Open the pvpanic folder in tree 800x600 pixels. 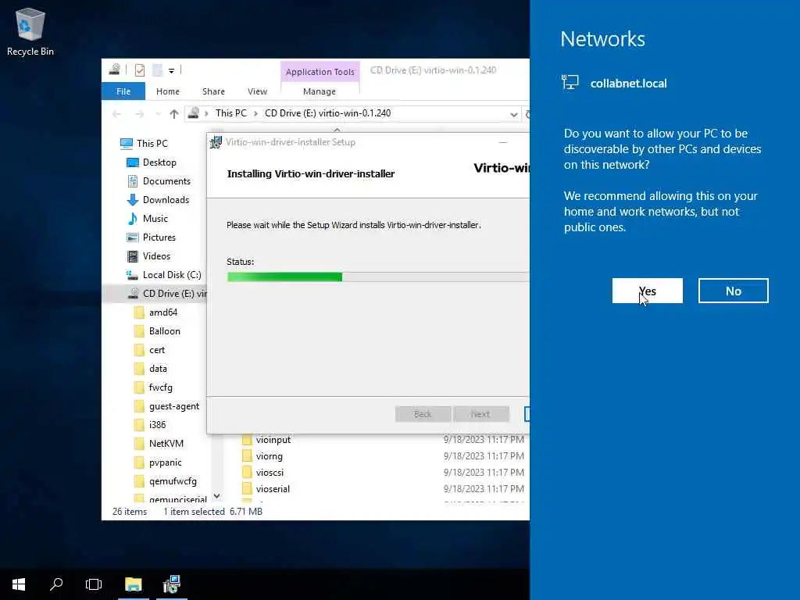(x=165, y=462)
